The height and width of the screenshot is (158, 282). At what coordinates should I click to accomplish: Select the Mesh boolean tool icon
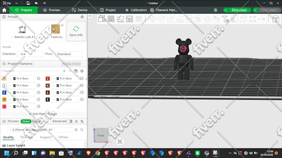pyautogui.click(x=198, y=19)
